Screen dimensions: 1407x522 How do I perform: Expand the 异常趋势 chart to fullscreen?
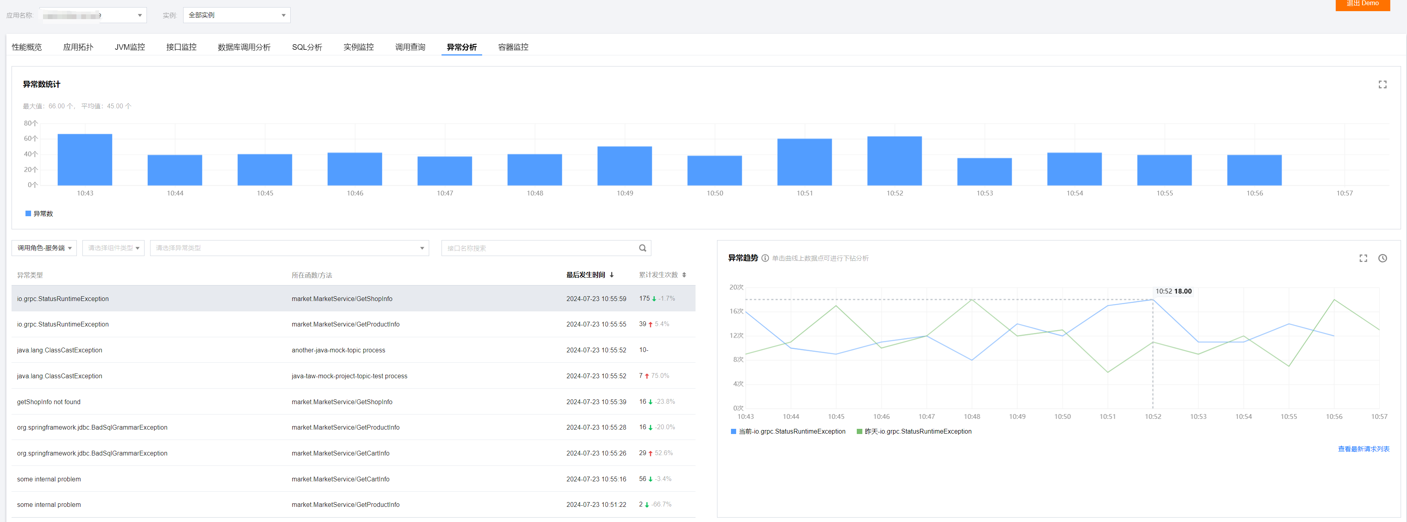[1363, 258]
